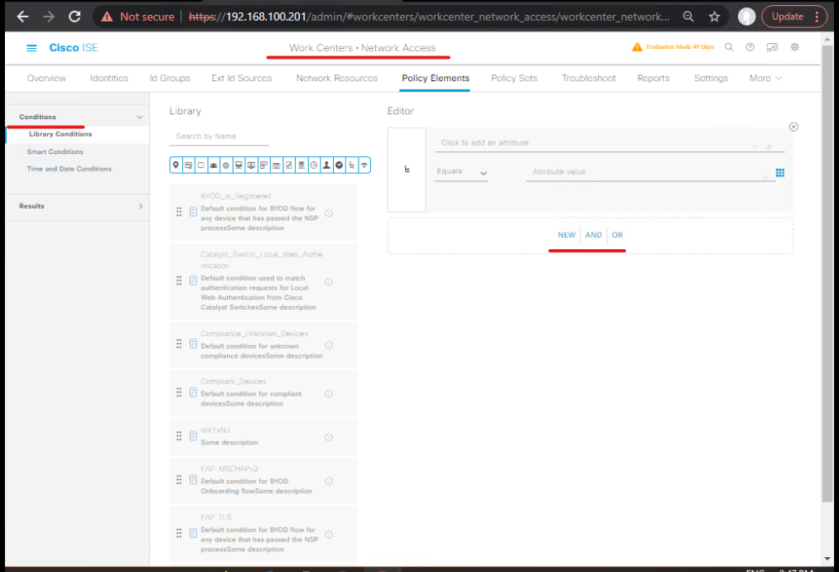The image size is (839, 572).
Task: Focus the Attribute value field
Action: pos(651,172)
